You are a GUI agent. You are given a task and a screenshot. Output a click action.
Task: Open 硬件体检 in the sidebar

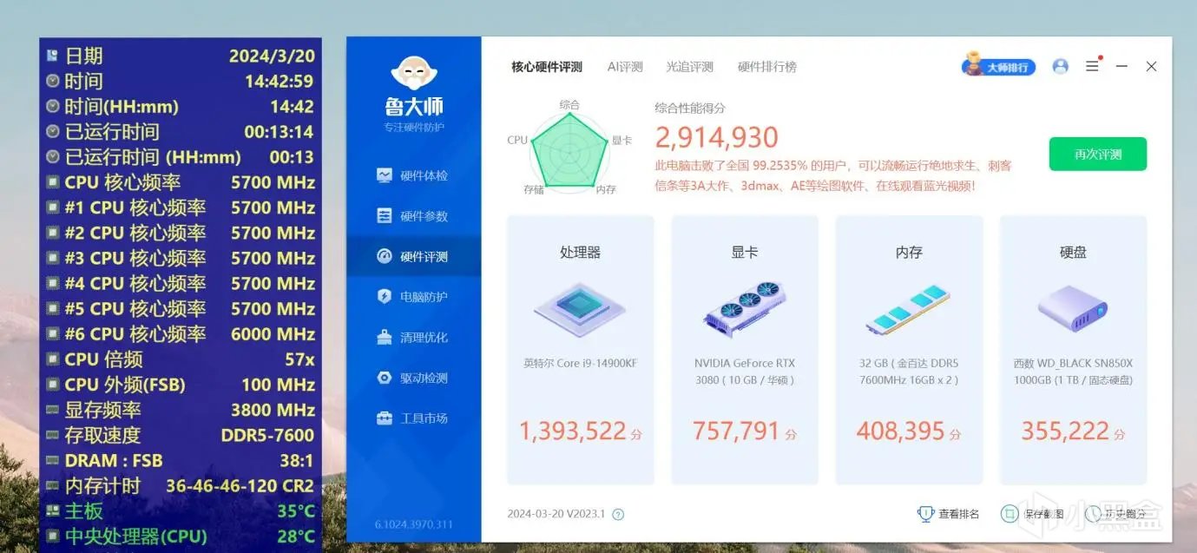[x=413, y=175]
